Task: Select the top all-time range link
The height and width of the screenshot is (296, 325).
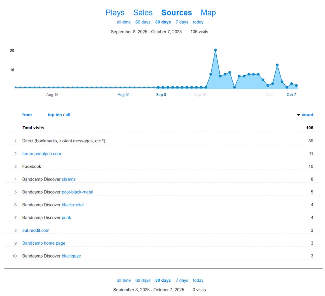Action: [x=124, y=22]
